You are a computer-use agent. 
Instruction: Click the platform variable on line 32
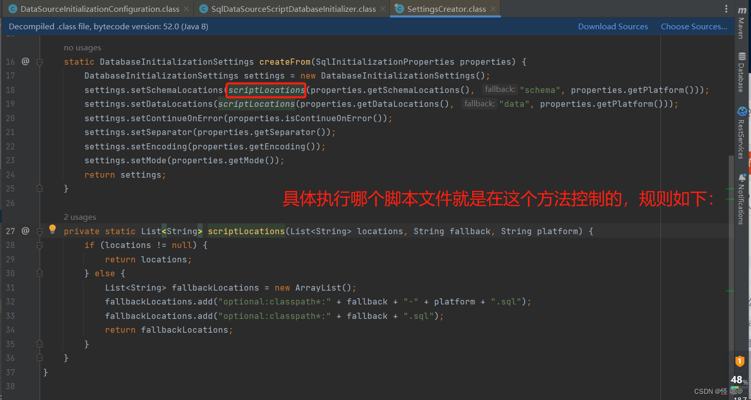tap(454, 302)
